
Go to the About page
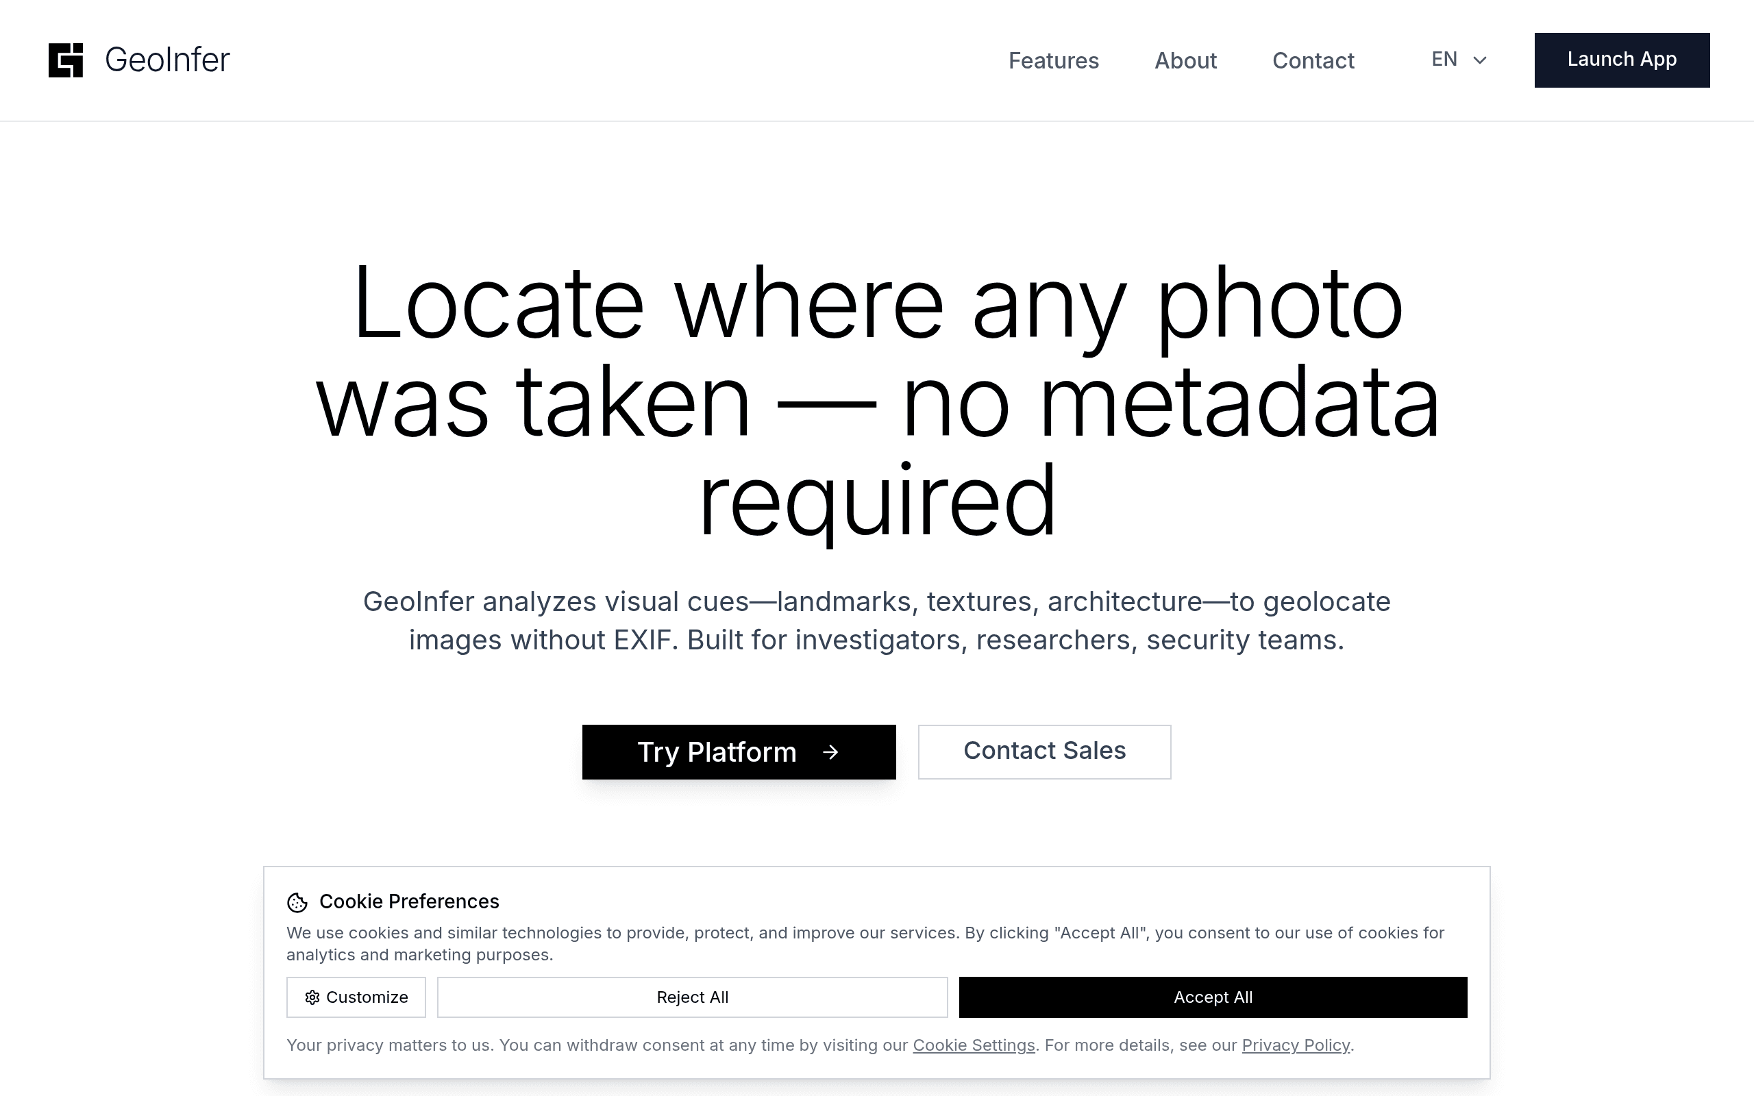[x=1185, y=60]
